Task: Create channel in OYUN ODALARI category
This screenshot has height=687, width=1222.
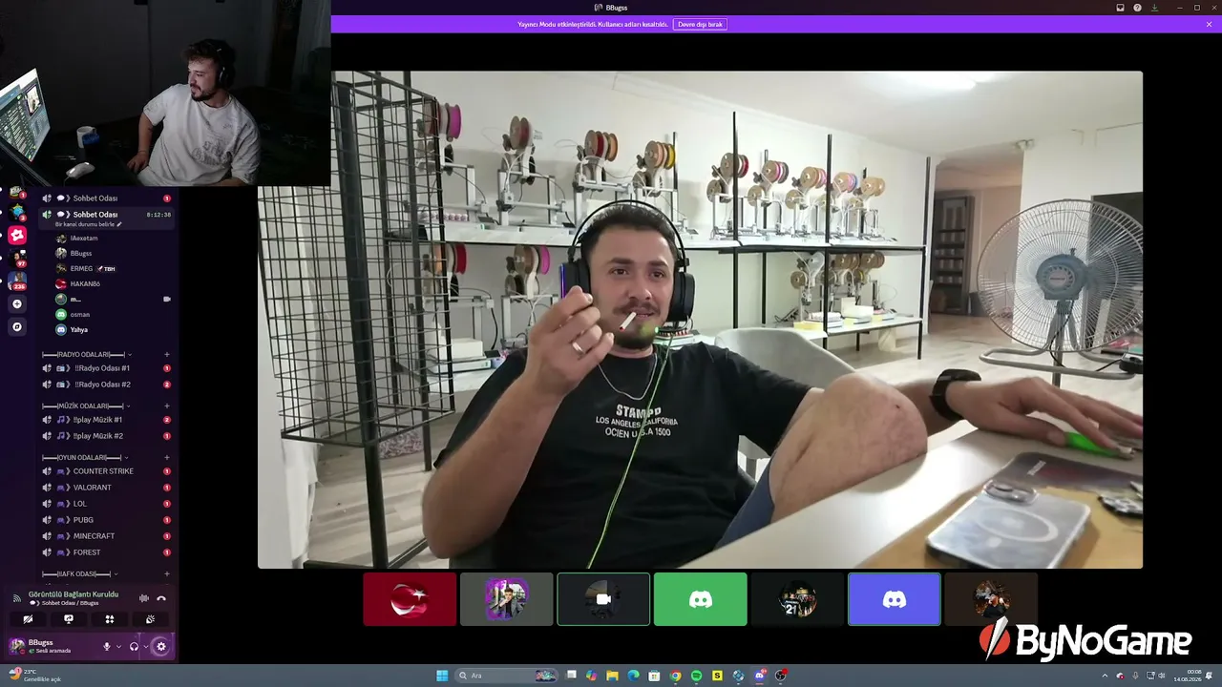Action: pos(167,457)
